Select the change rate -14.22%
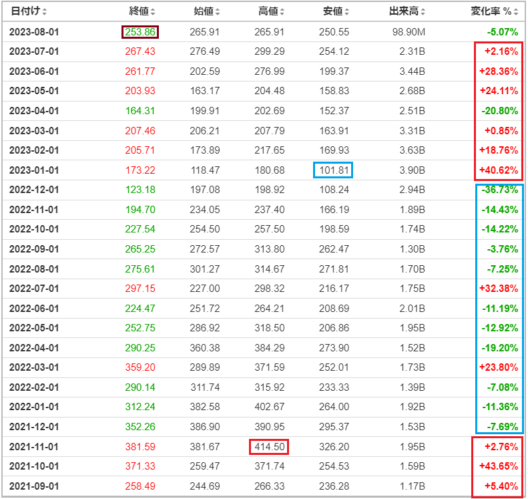 pos(500,229)
